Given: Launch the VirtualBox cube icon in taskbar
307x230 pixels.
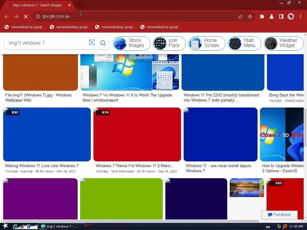Looking at the screenshot, I should coord(28,226).
